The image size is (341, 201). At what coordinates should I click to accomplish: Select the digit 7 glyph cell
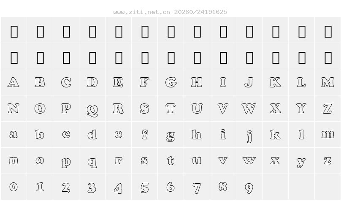[x=197, y=187]
